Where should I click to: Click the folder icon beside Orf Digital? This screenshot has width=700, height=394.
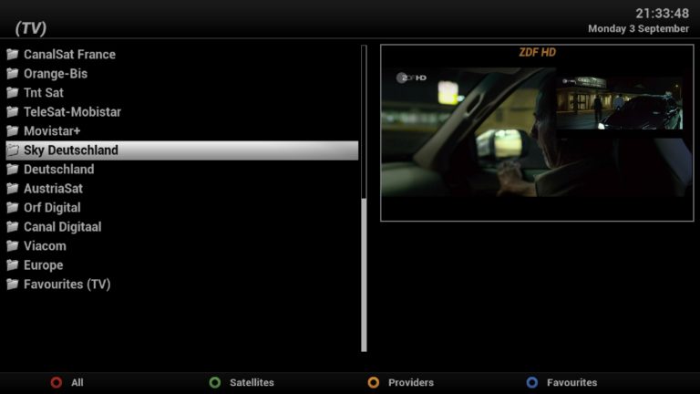click(x=13, y=208)
